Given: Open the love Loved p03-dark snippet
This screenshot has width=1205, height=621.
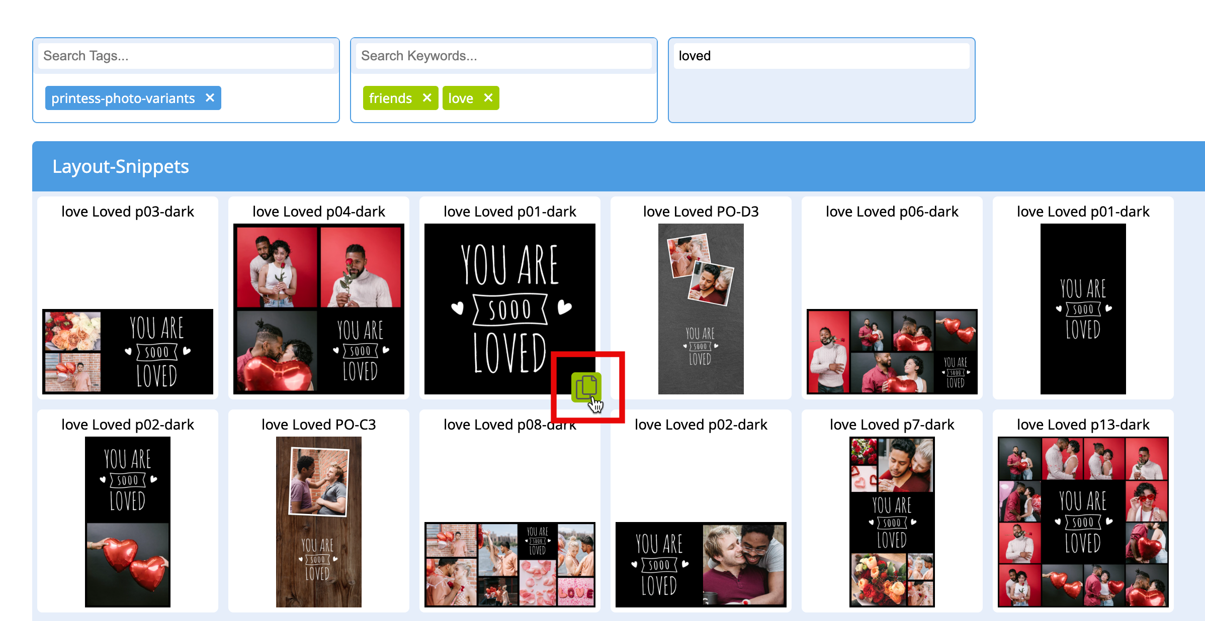Looking at the screenshot, I should tap(127, 352).
